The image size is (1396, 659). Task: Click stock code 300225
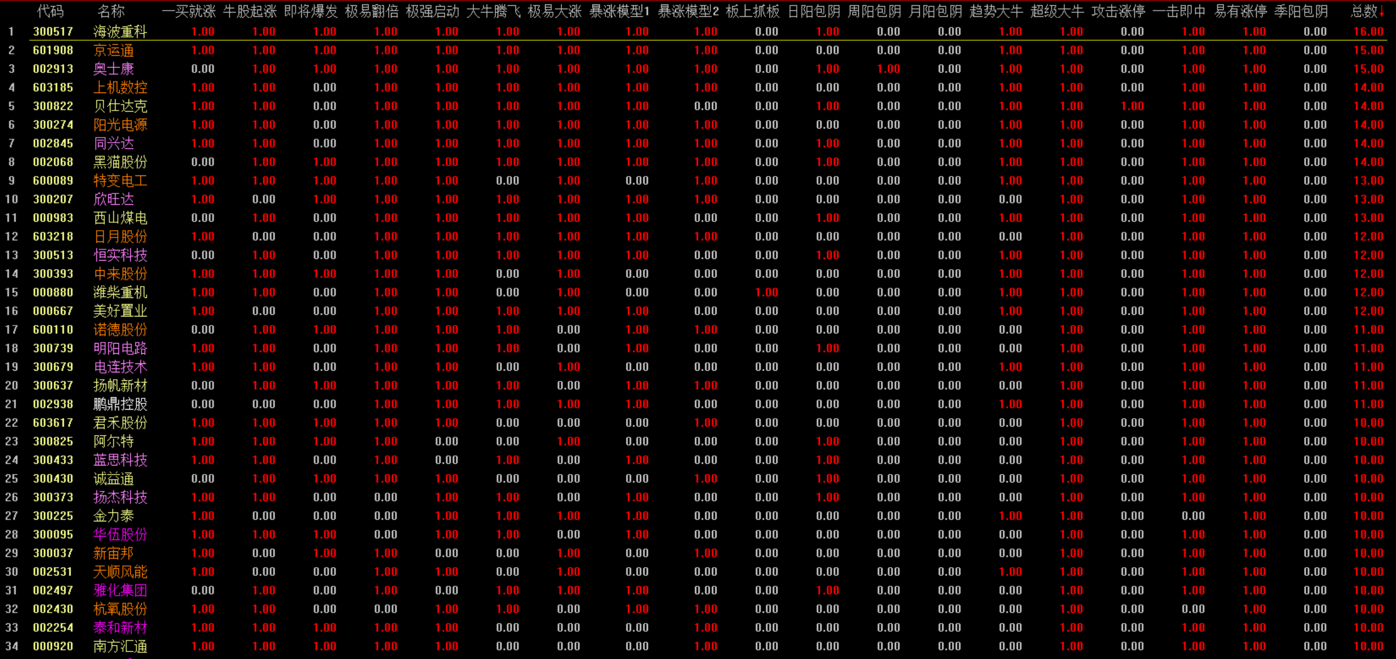click(53, 516)
